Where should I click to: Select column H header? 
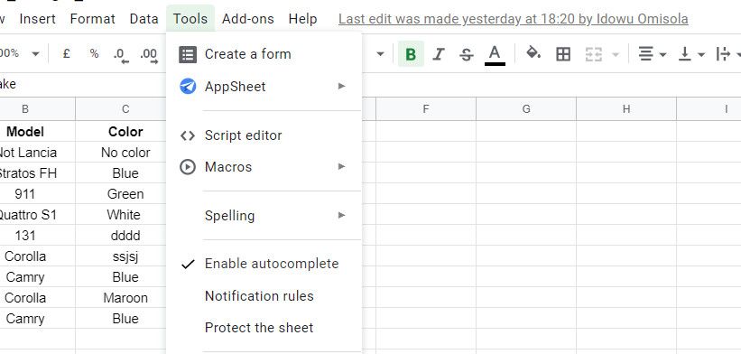pos(626,109)
